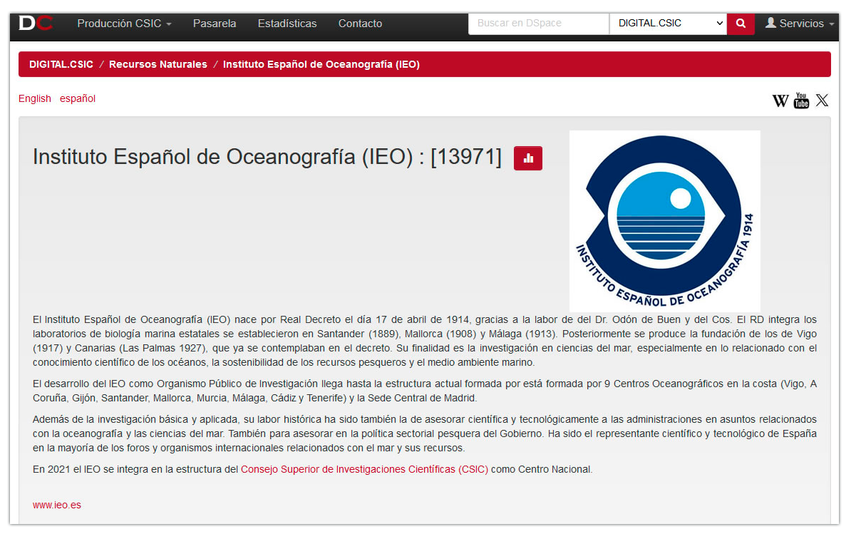Select the Contacto menu item
Screen dimensions: 856x539
(360, 24)
